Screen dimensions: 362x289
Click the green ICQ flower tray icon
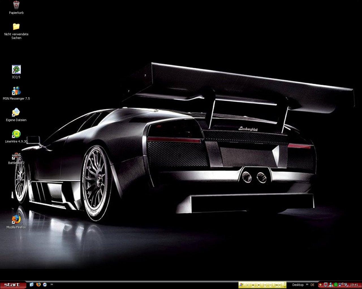click(336, 285)
